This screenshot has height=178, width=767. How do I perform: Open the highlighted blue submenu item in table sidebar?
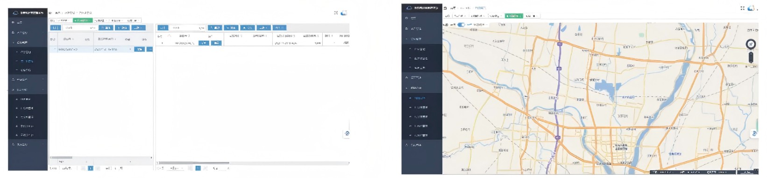pyautogui.click(x=27, y=61)
